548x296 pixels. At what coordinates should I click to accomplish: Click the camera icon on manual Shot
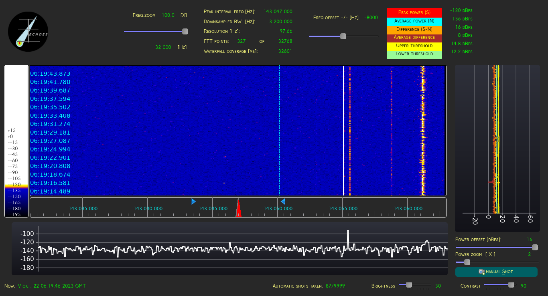(482, 272)
